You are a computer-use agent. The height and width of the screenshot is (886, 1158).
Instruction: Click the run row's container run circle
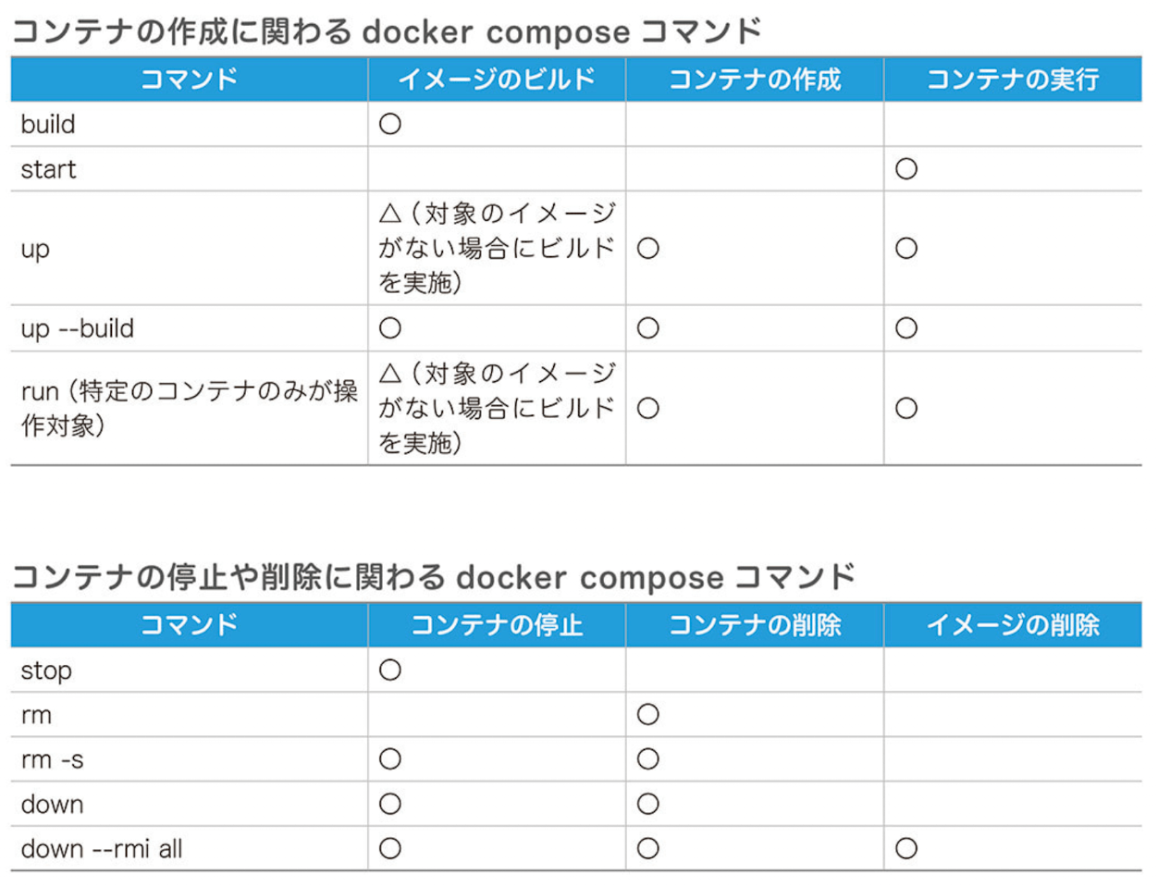pyautogui.click(x=905, y=408)
